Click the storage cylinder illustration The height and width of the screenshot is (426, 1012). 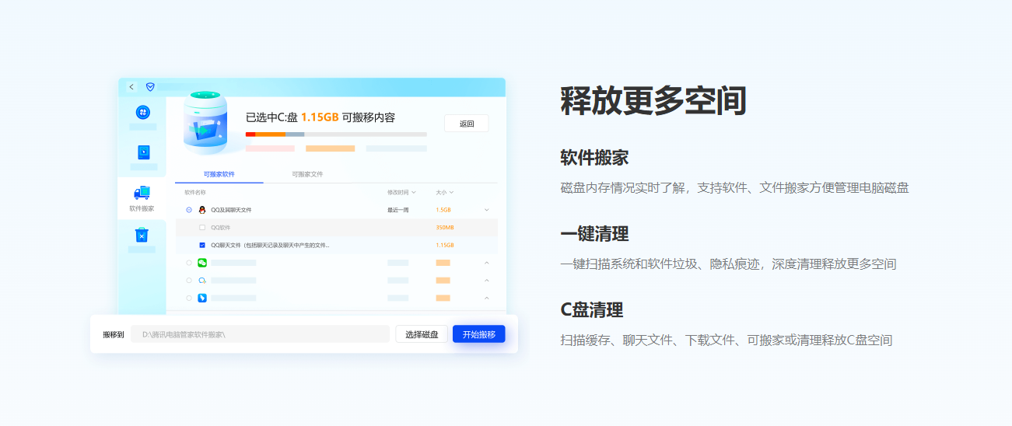[x=205, y=122]
